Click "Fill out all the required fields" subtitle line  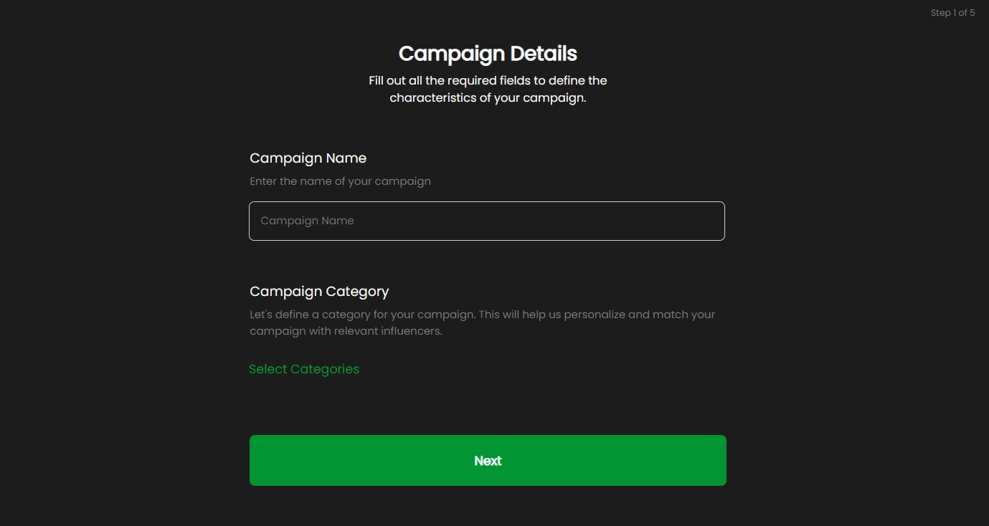pyautogui.click(x=488, y=80)
